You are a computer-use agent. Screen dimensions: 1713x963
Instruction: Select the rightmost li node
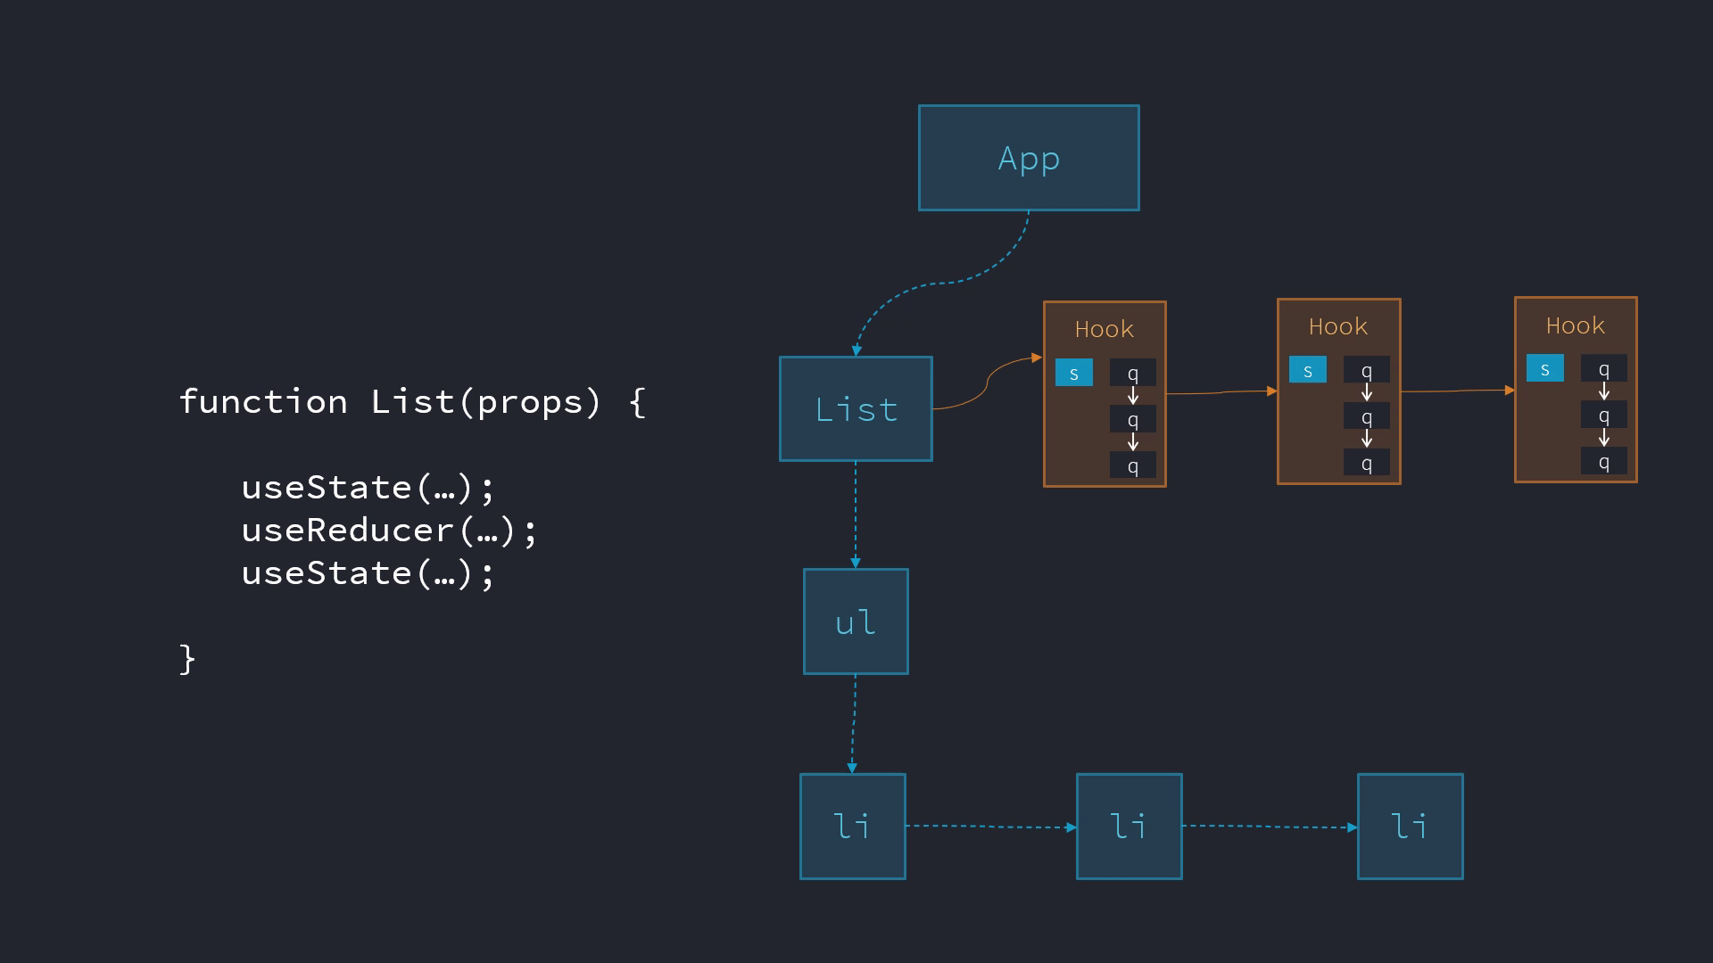click(1411, 827)
